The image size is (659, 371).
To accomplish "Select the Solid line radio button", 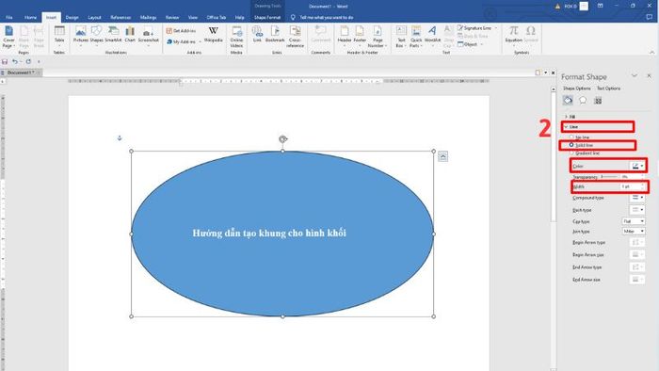I will pyautogui.click(x=571, y=145).
